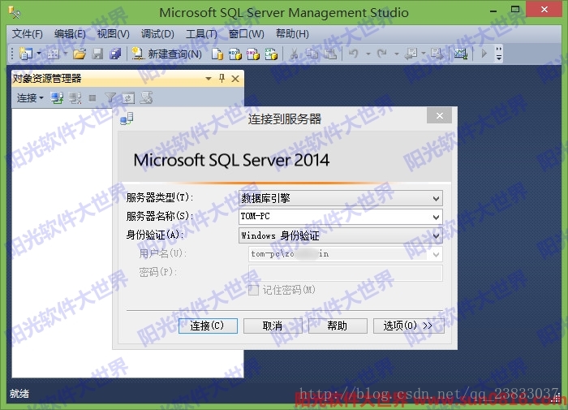This screenshot has height=410, width=568.
Task: Open the Undo history dropdown arrow
Action: (368, 54)
